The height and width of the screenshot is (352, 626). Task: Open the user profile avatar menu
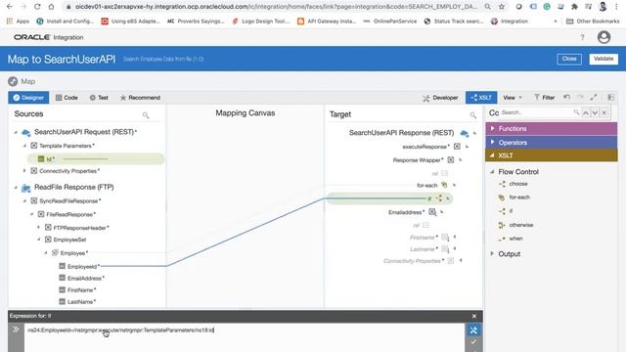coord(604,37)
